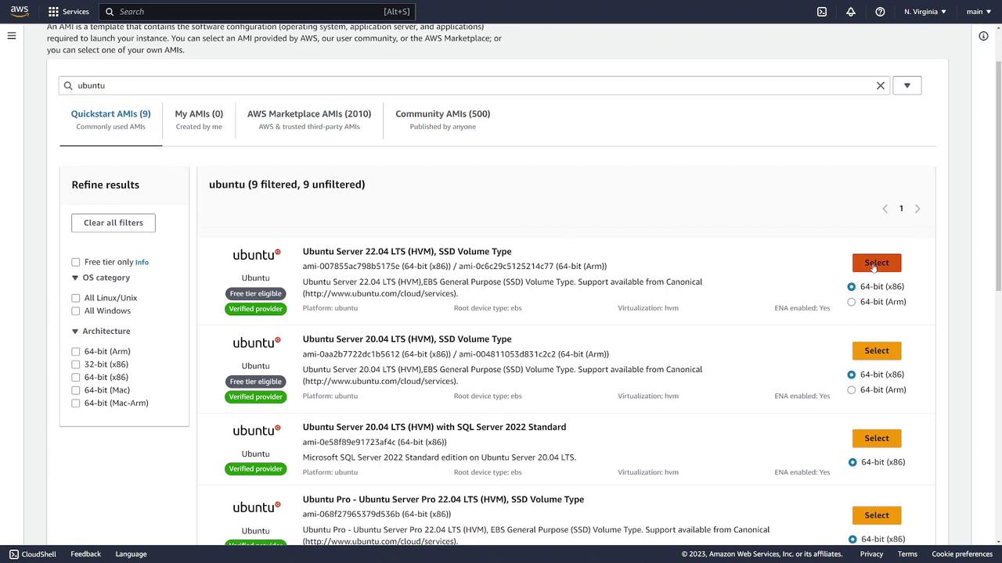
Task: Open the notifications bell
Action: [851, 12]
